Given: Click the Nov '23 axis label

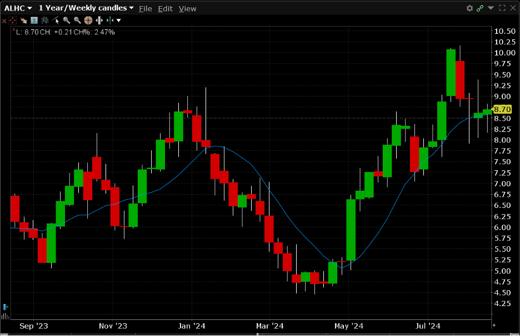Looking at the screenshot, I should coord(113,326).
